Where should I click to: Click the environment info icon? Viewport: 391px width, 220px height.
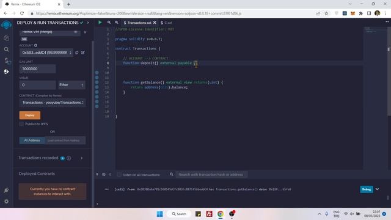[85, 32]
